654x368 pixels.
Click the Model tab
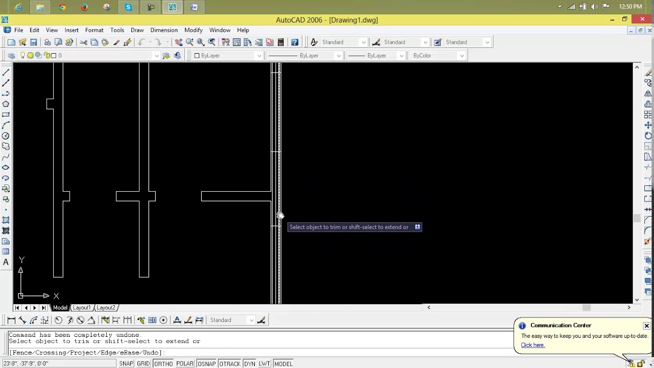click(x=60, y=308)
